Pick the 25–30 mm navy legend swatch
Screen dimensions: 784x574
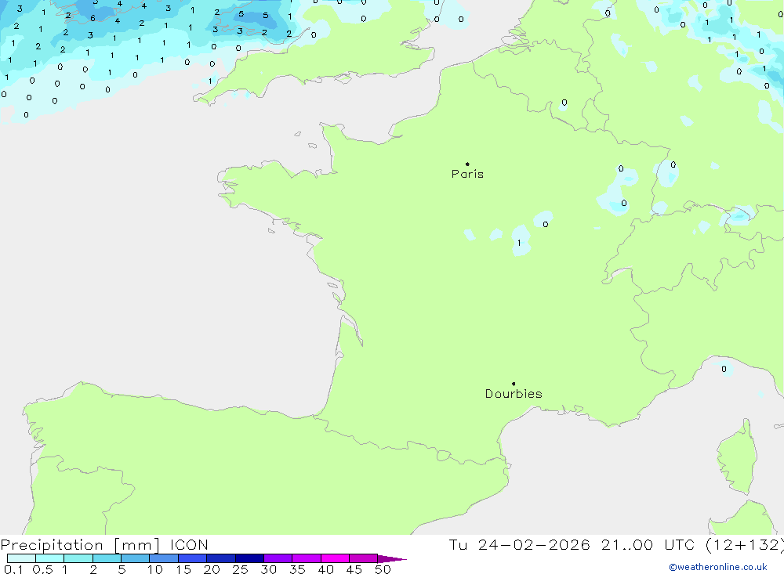(249, 558)
